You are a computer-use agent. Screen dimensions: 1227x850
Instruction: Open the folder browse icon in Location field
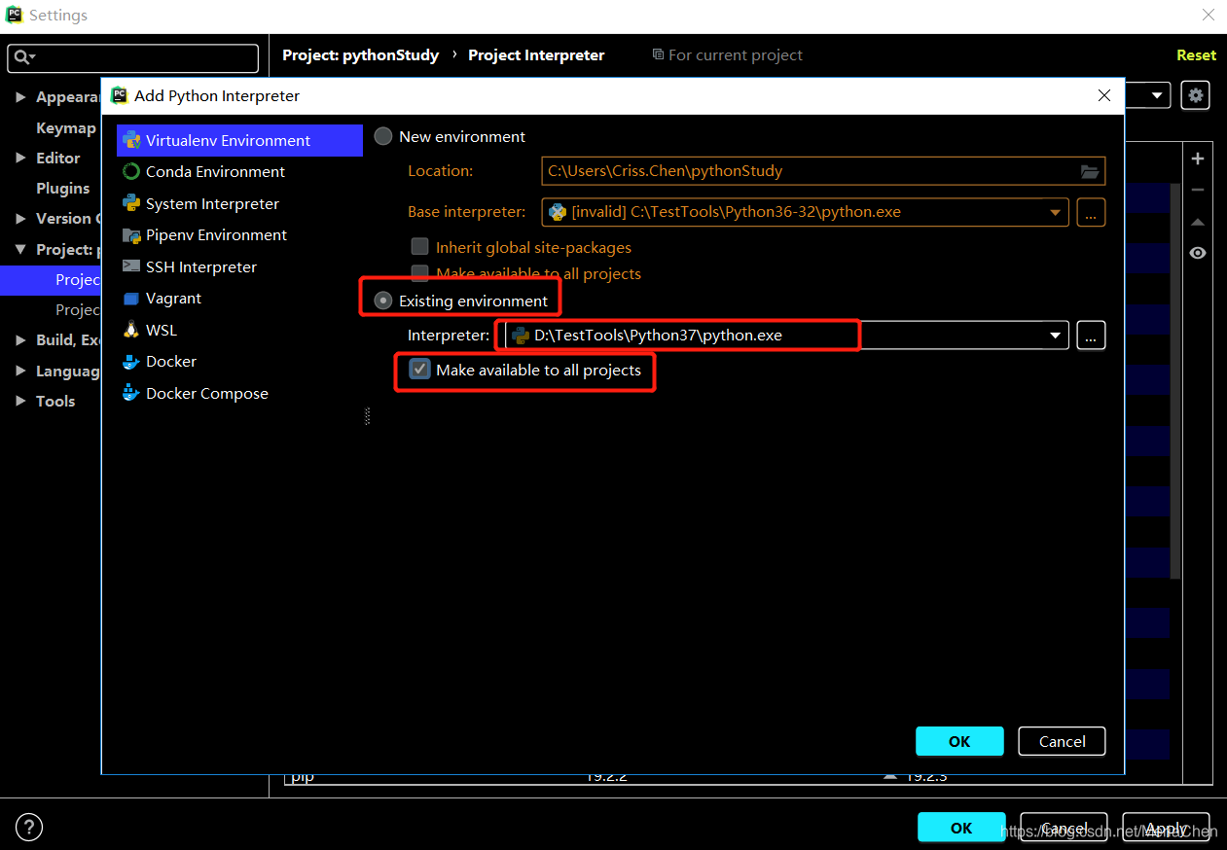[x=1090, y=171]
